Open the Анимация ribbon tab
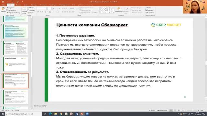This screenshot has width=207, height=116. coord(43,5)
